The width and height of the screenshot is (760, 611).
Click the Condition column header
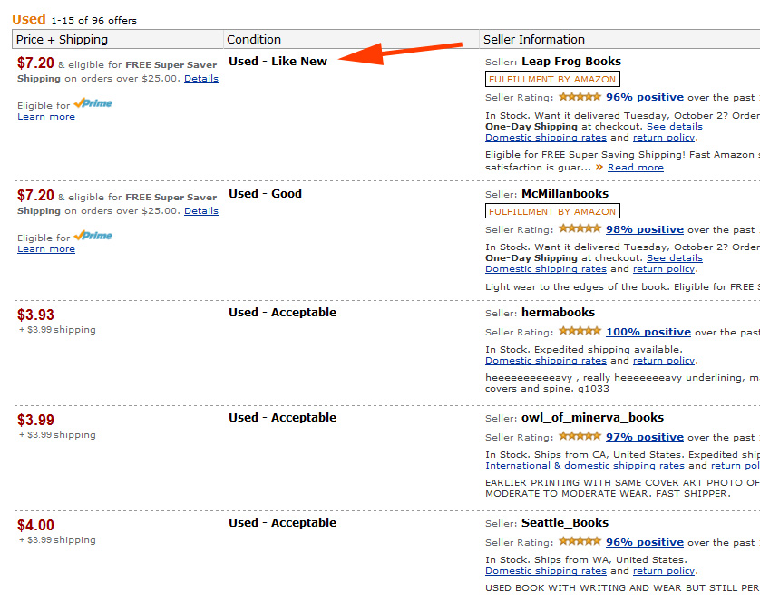(351, 39)
